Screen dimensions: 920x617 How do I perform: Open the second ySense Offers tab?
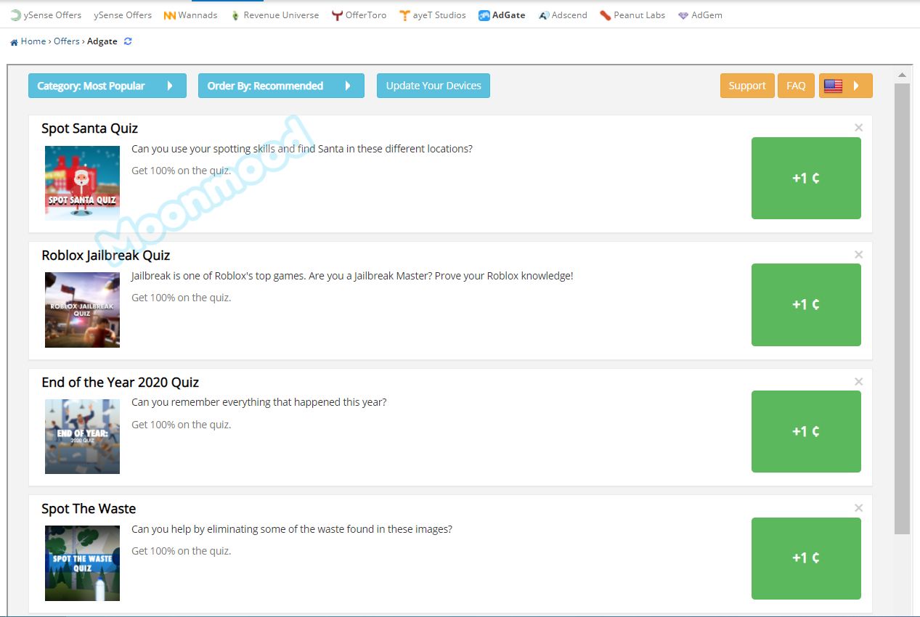[x=123, y=15]
